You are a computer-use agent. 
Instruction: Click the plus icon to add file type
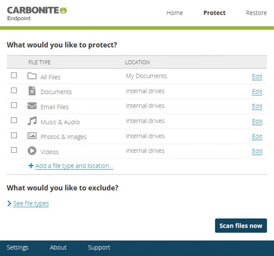[x=31, y=166]
